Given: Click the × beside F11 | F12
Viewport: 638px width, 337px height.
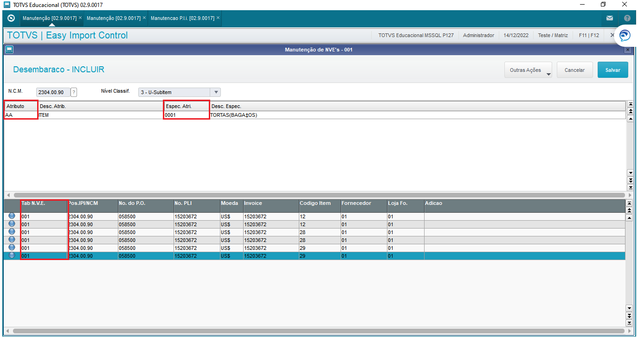Looking at the screenshot, I should click(x=612, y=35).
